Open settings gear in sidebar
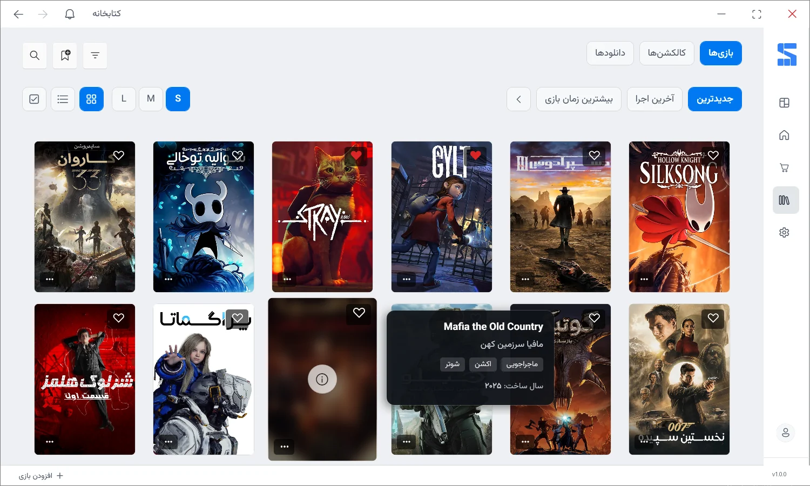The image size is (810, 486). point(785,232)
